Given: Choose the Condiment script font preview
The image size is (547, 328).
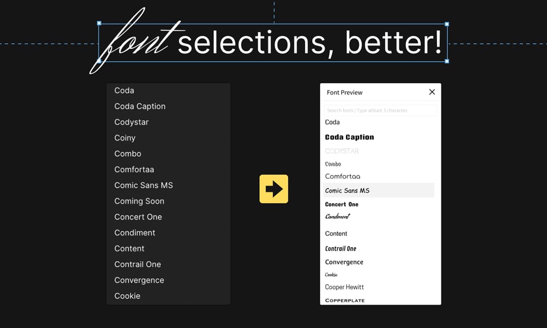Looking at the screenshot, I should [x=339, y=217].
